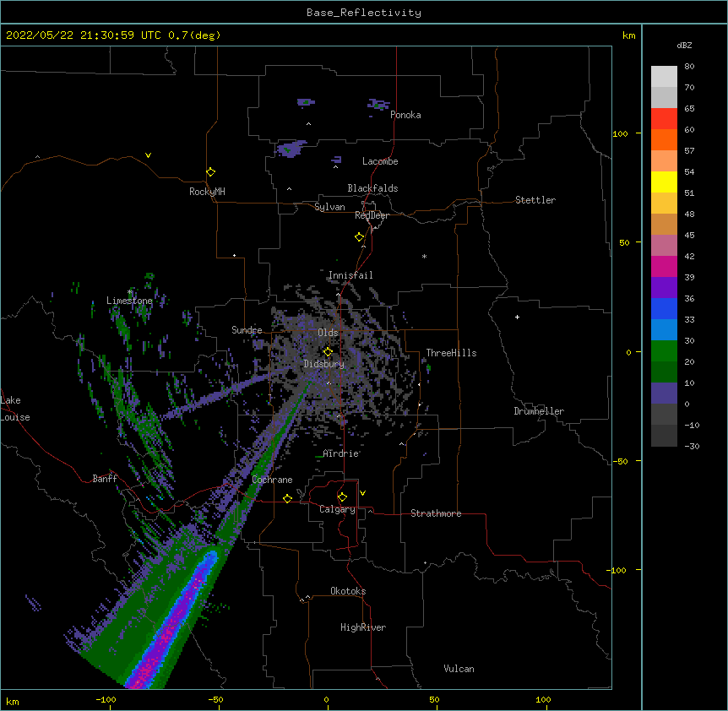The height and width of the screenshot is (711, 728).
Task: Click the Cochrane label
Action: click(272, 480)
